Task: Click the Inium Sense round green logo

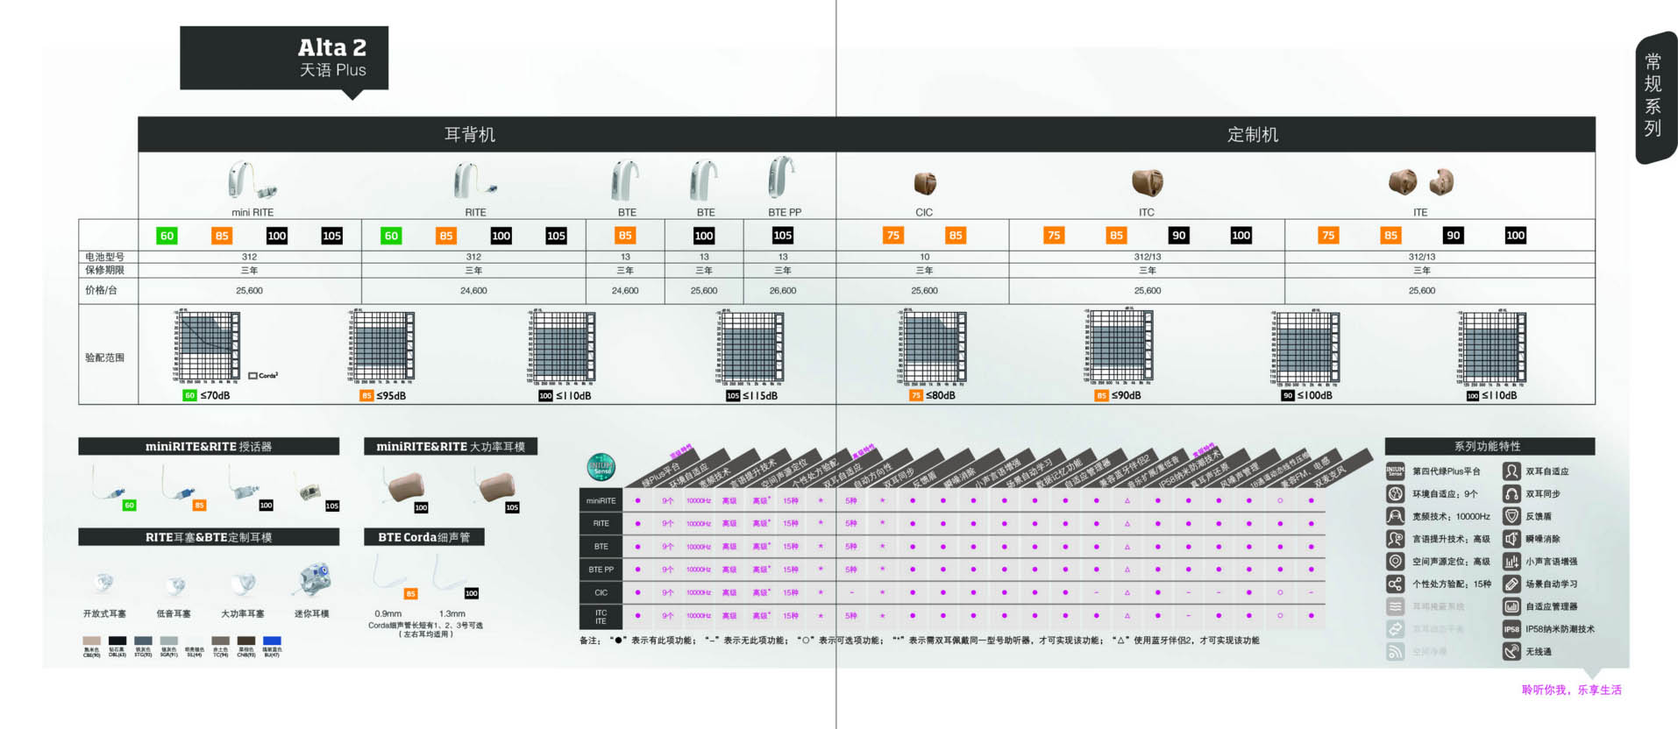Action: (601, 467)
